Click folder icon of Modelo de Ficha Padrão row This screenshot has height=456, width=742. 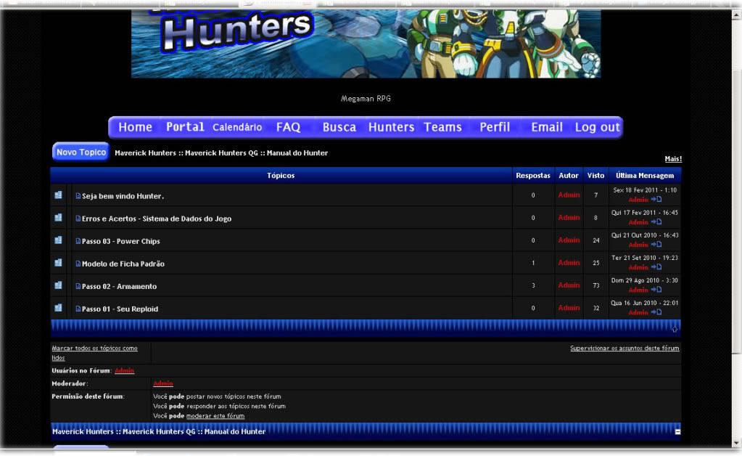pyautogui.click(x=58, y=263)
